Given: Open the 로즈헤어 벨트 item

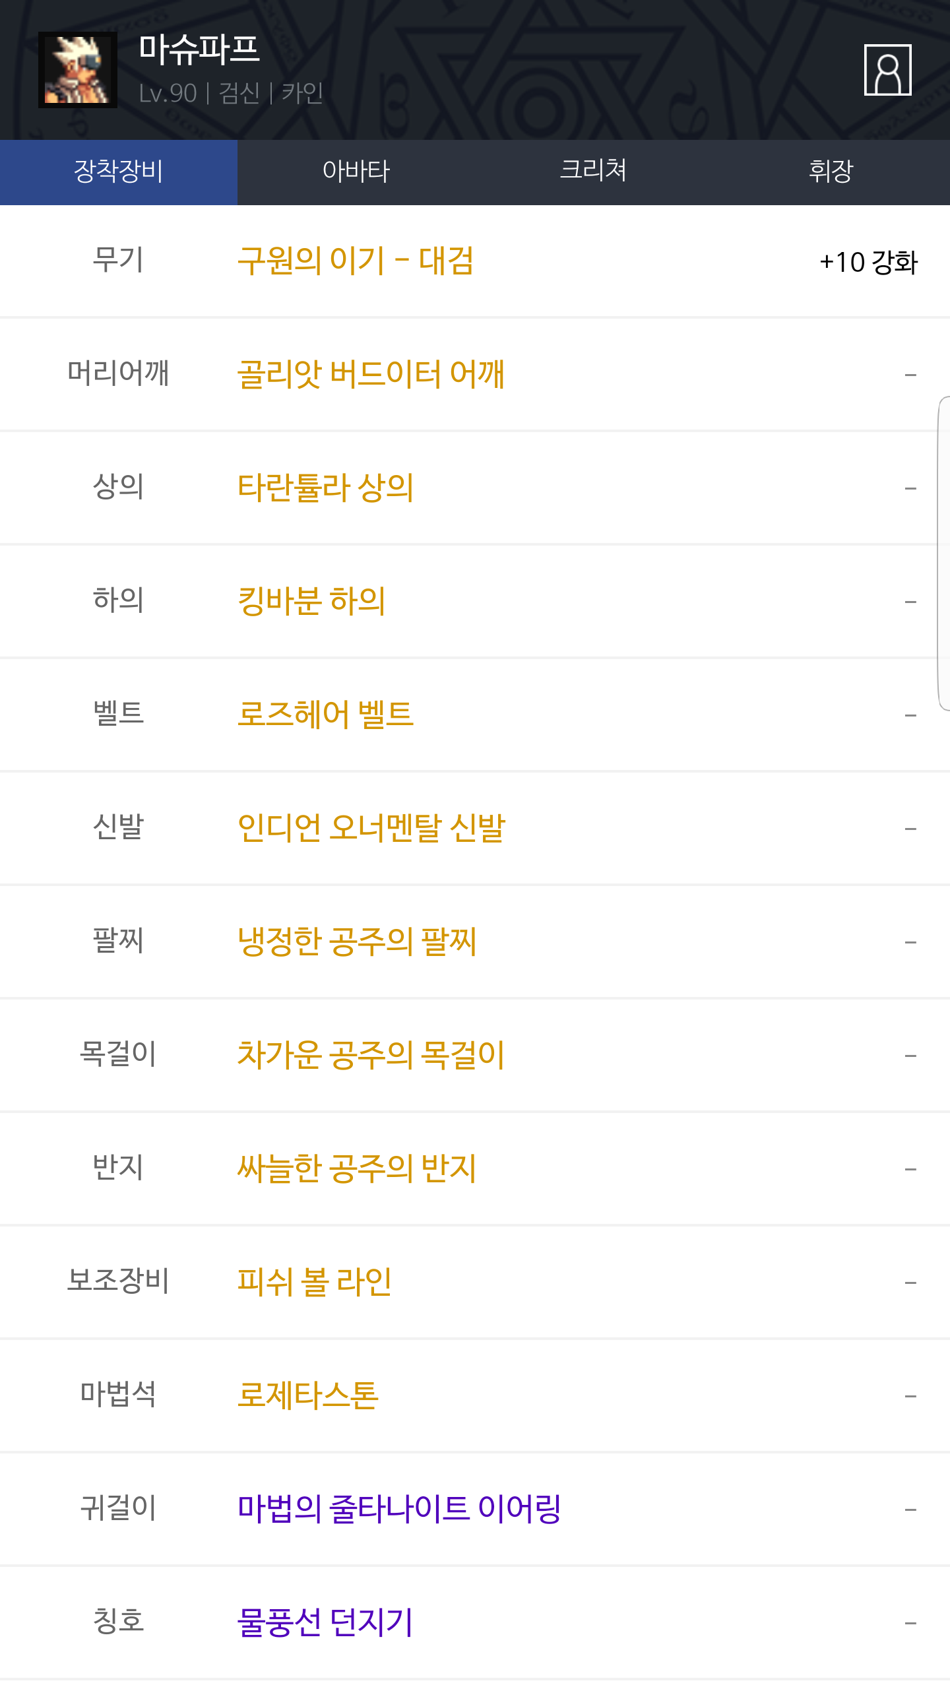Looking at the screenshot, I should click(x=325, y=715).
